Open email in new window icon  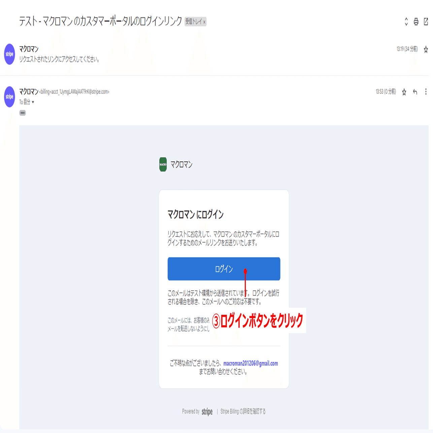point(426,22)
